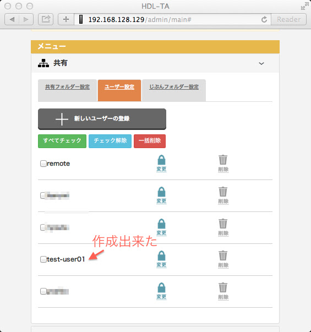
Task: Go forward with the browser forward arrow
Action: coord(26,19)
